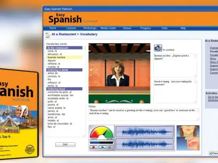The height and width of the screenshot is (163, 218).
Task: Select the word 'zanahorias, las'
Action: [x=56, y=114]
